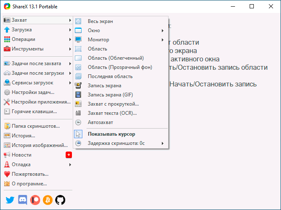Click the cloud icon for Задачи после загрузки
Viewport: 281px width, 210px height.
pyautogui.click(x=7, y=73)
